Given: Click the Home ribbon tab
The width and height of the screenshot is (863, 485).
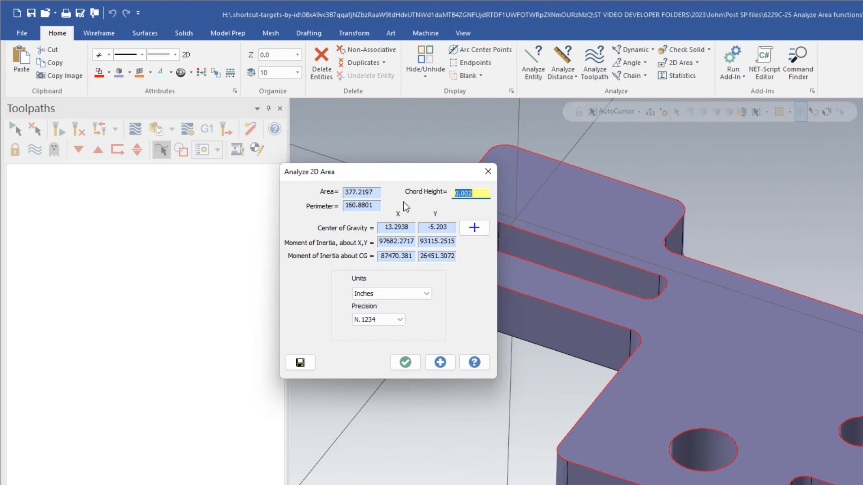Looking at the screenshot, I should 57,33.
